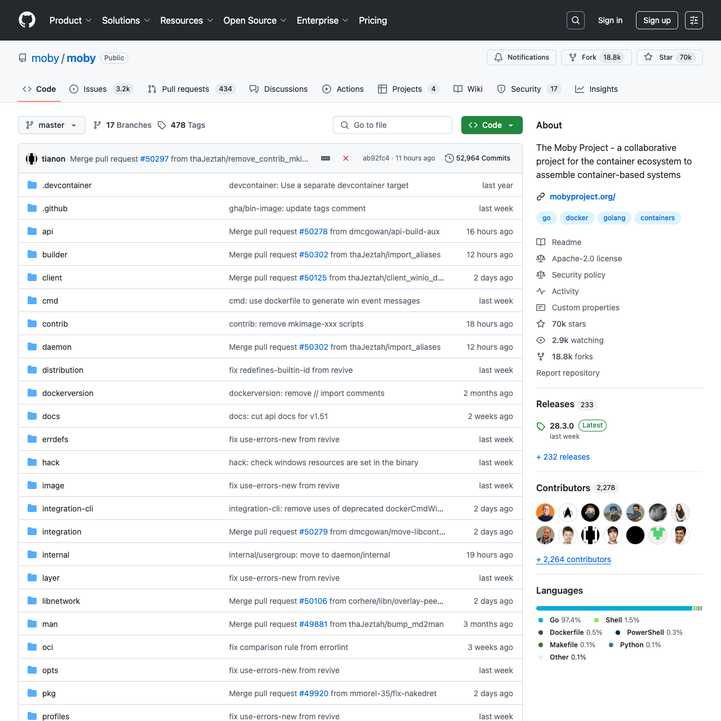Click the repository icon beside moby/moby

pyautogui.click(x=23, y=58)
